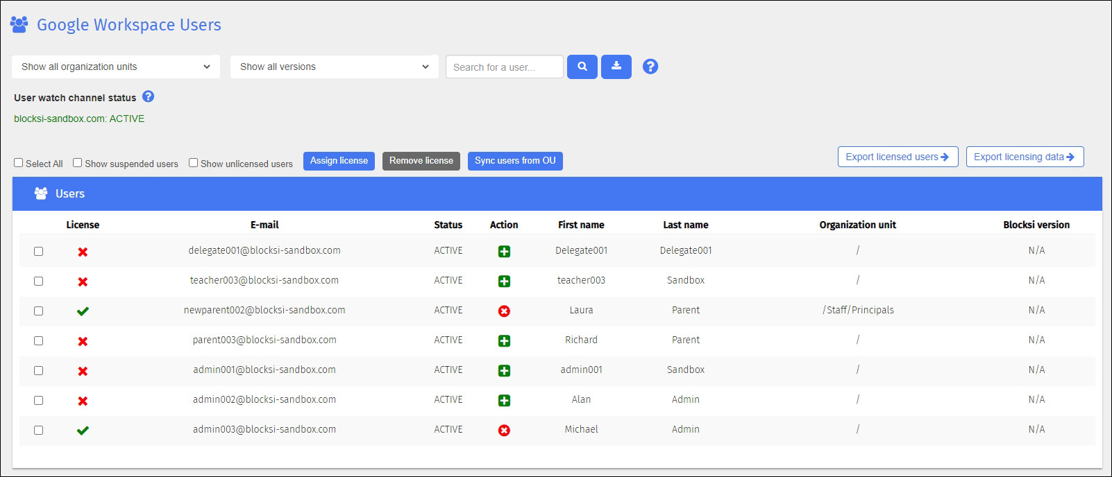The width and height of the screenshot is (1112, 477).
Task: Click red X license icon for parent003
Action: [x=83, y=341]
